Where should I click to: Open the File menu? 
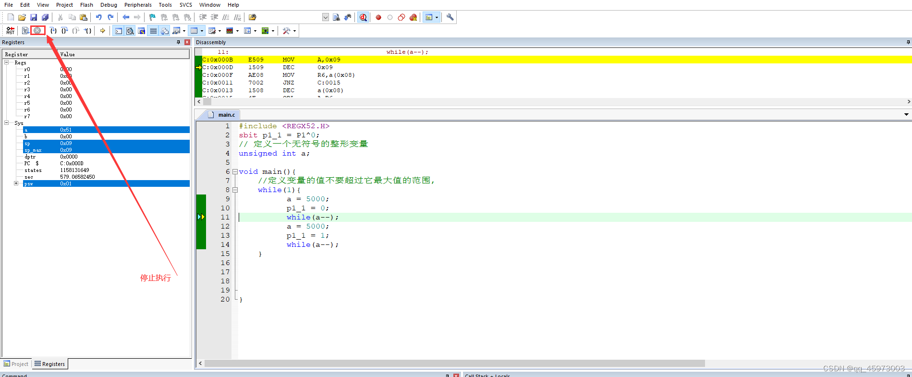[x=9, y=5]
